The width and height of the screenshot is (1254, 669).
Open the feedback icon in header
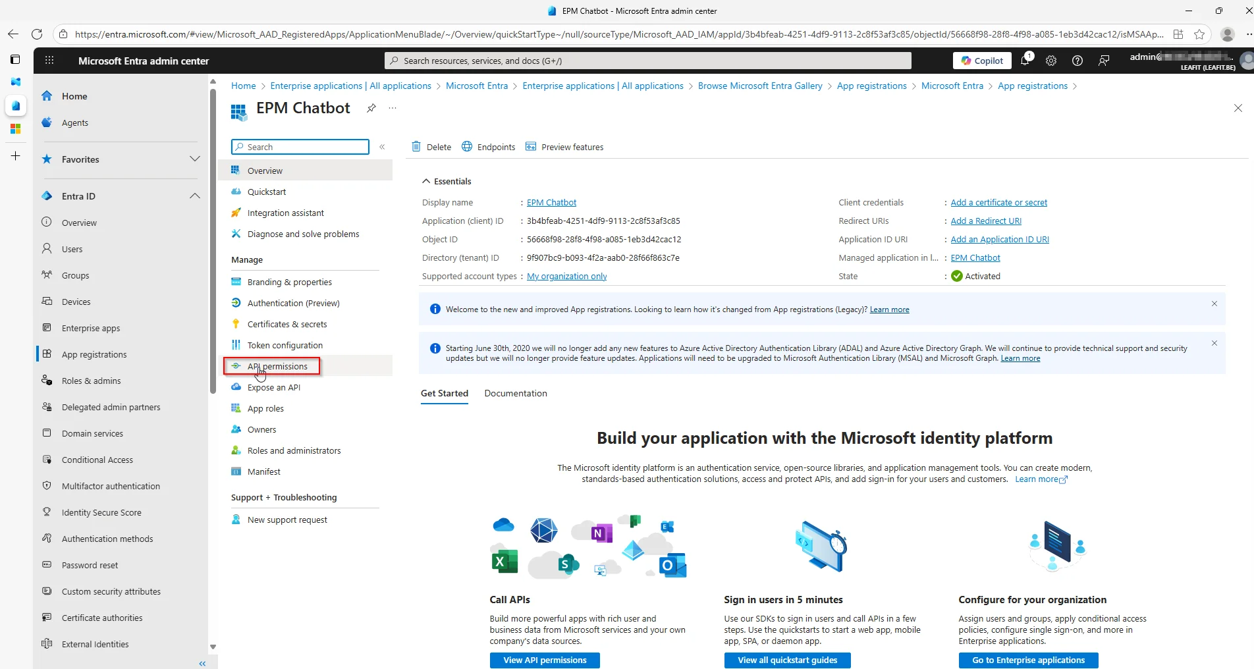[x=1104, y=61]
